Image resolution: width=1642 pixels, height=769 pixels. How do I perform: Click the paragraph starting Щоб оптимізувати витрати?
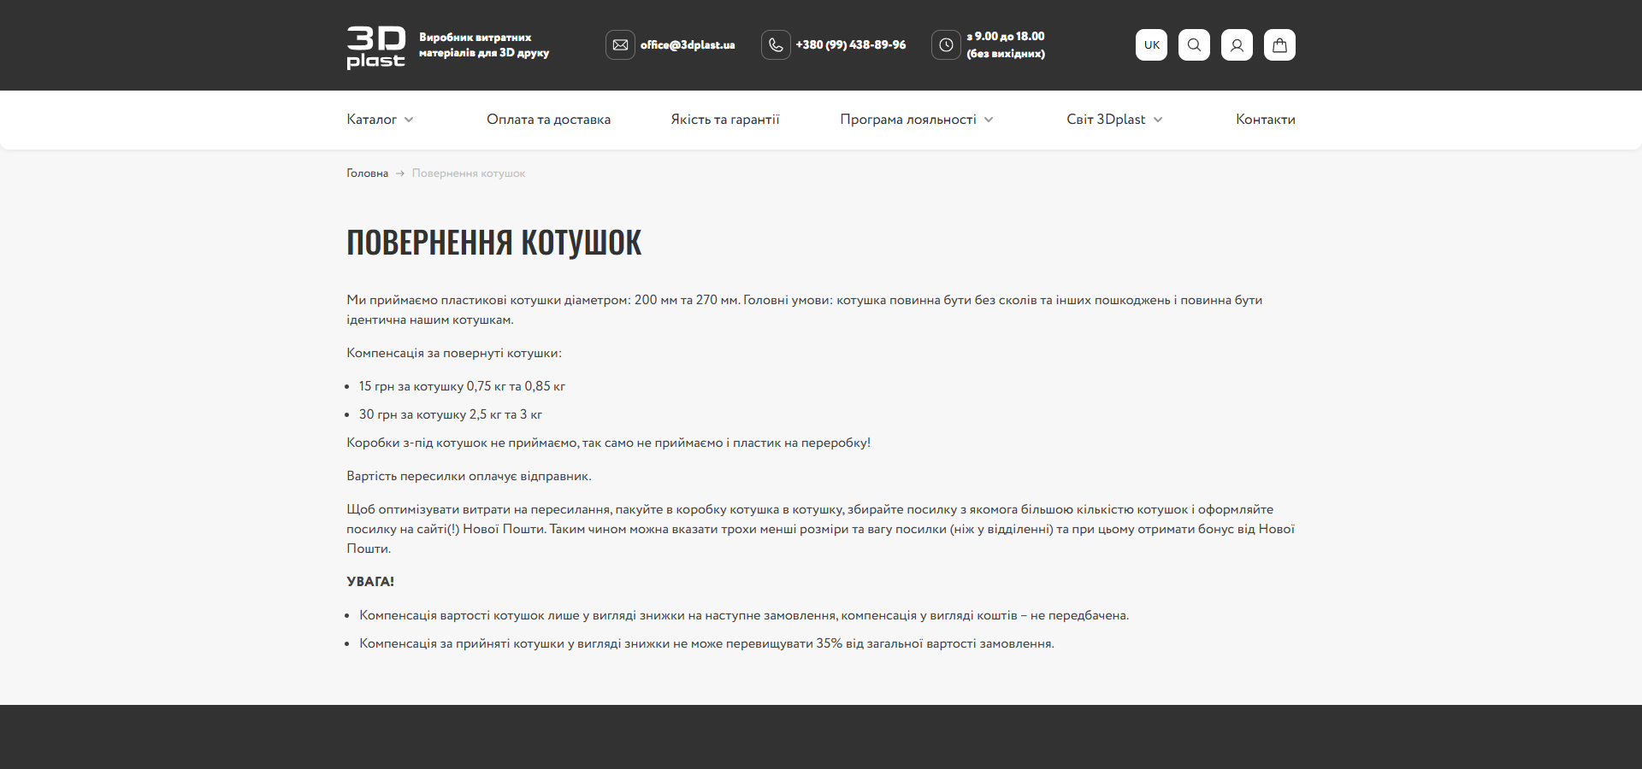[x=820, y=529]
